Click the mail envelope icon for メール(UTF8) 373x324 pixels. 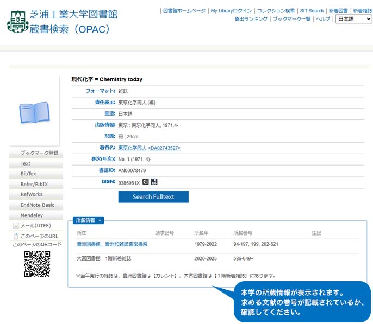16,226
